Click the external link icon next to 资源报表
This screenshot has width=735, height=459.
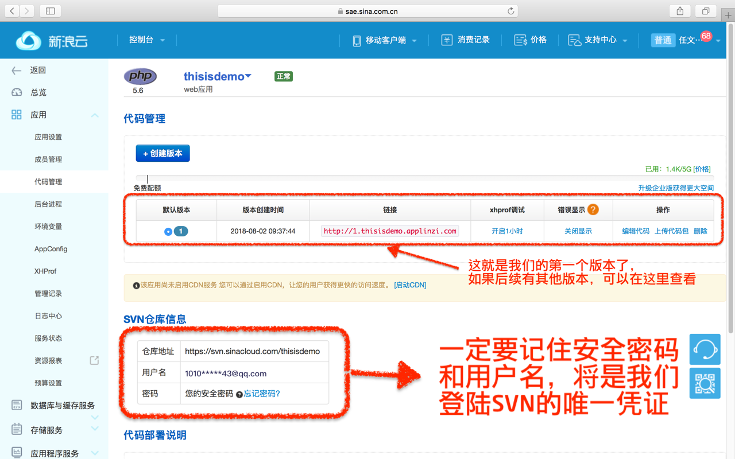[x=94, y=360]
